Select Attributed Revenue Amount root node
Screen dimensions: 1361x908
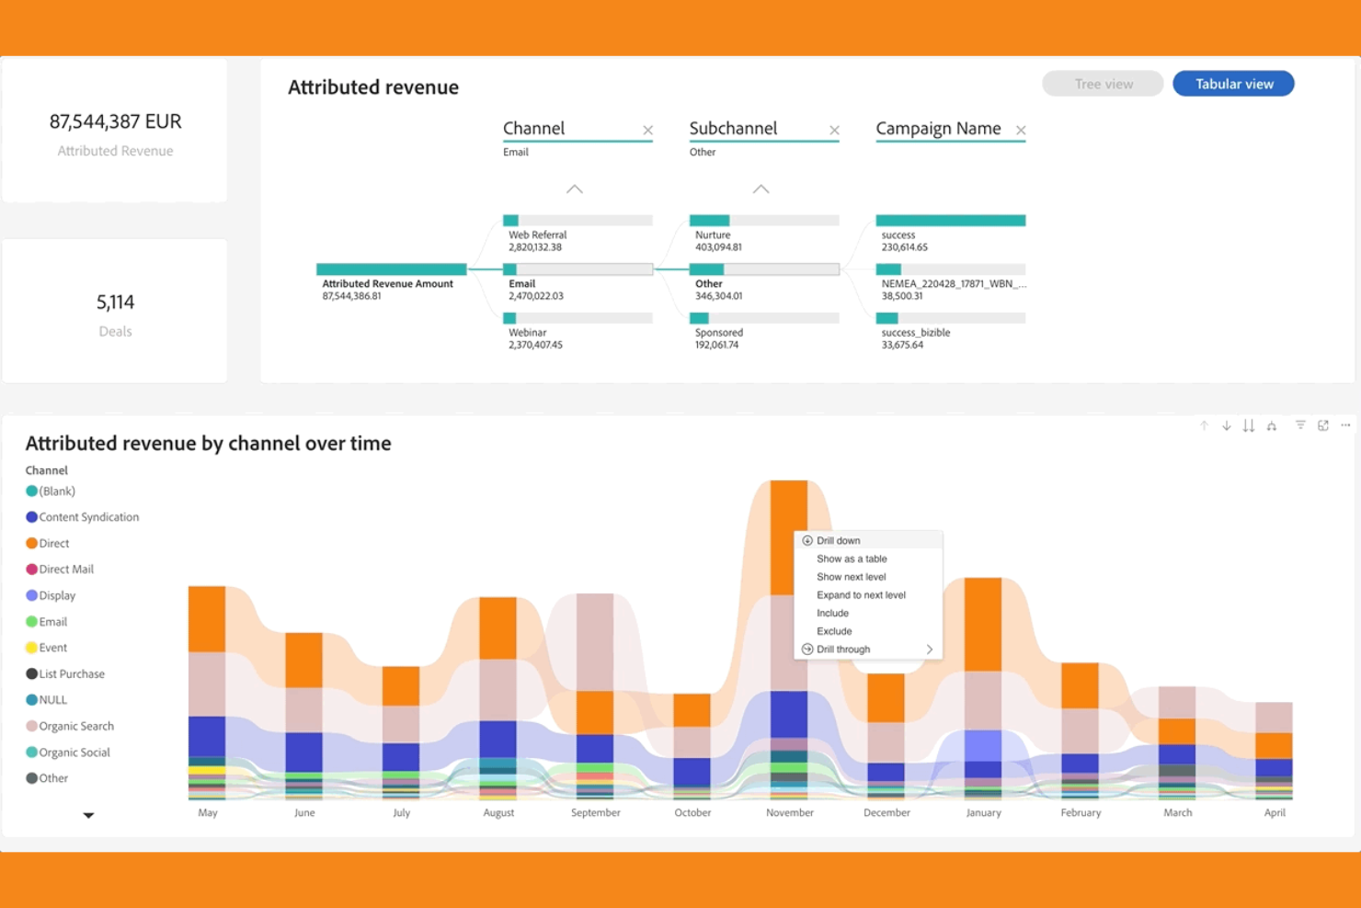391,282
